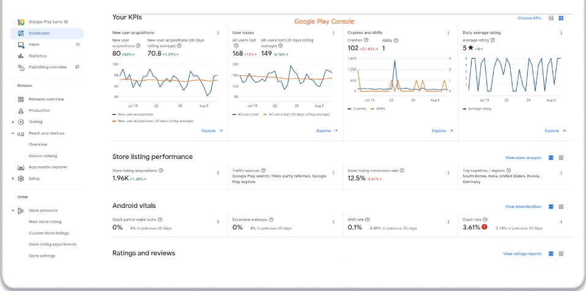Click help icon beside Average rating

point(492,40)
